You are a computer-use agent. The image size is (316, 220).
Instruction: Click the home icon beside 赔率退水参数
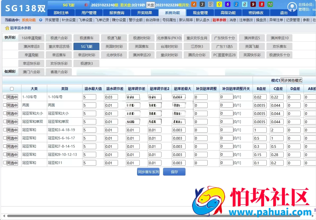coord(7,28)
